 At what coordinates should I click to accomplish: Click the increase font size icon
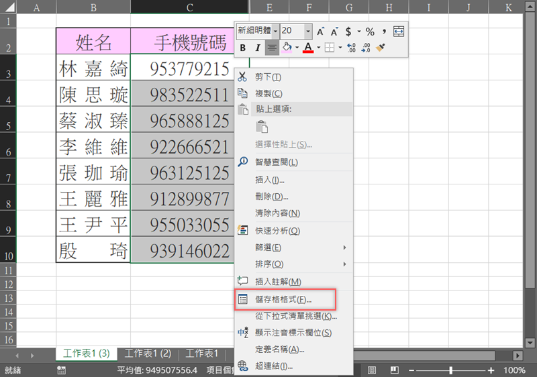pos(321,31)
